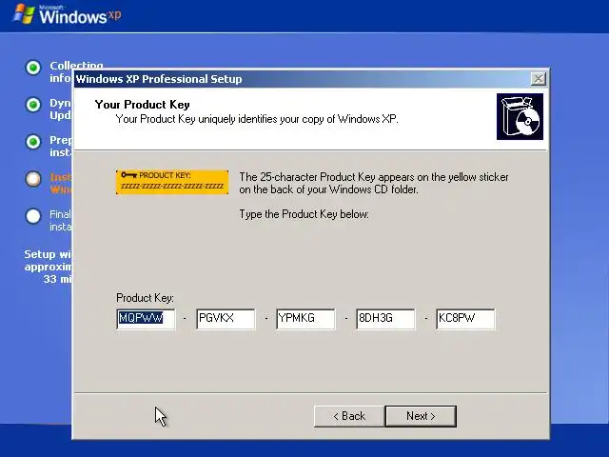Click the yellow product key sticker image
Screen dimensions: 609x457
[172, 182]
